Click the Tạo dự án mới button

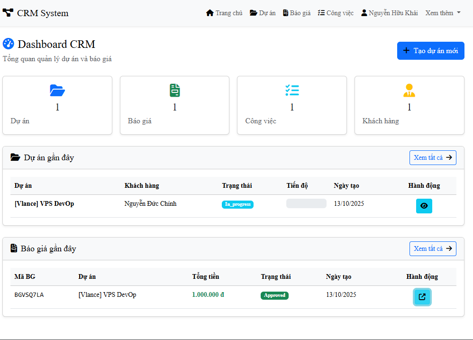coord(430,50)
